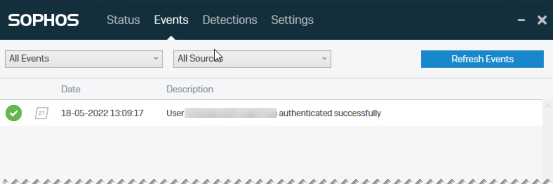Minimize the Sophos window

coord(521,20)
